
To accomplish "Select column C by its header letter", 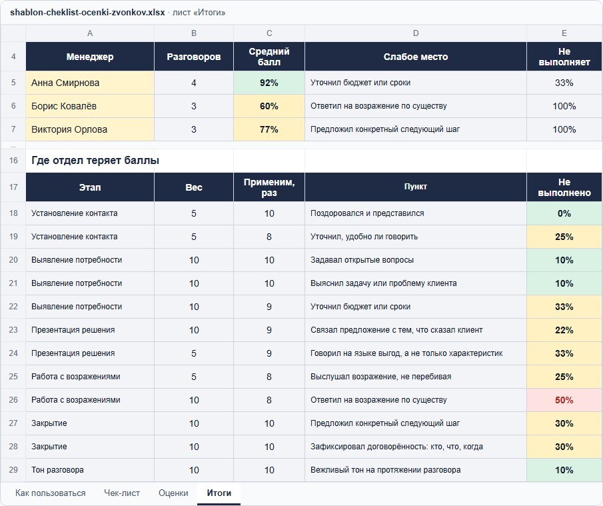I will (269, 33).
